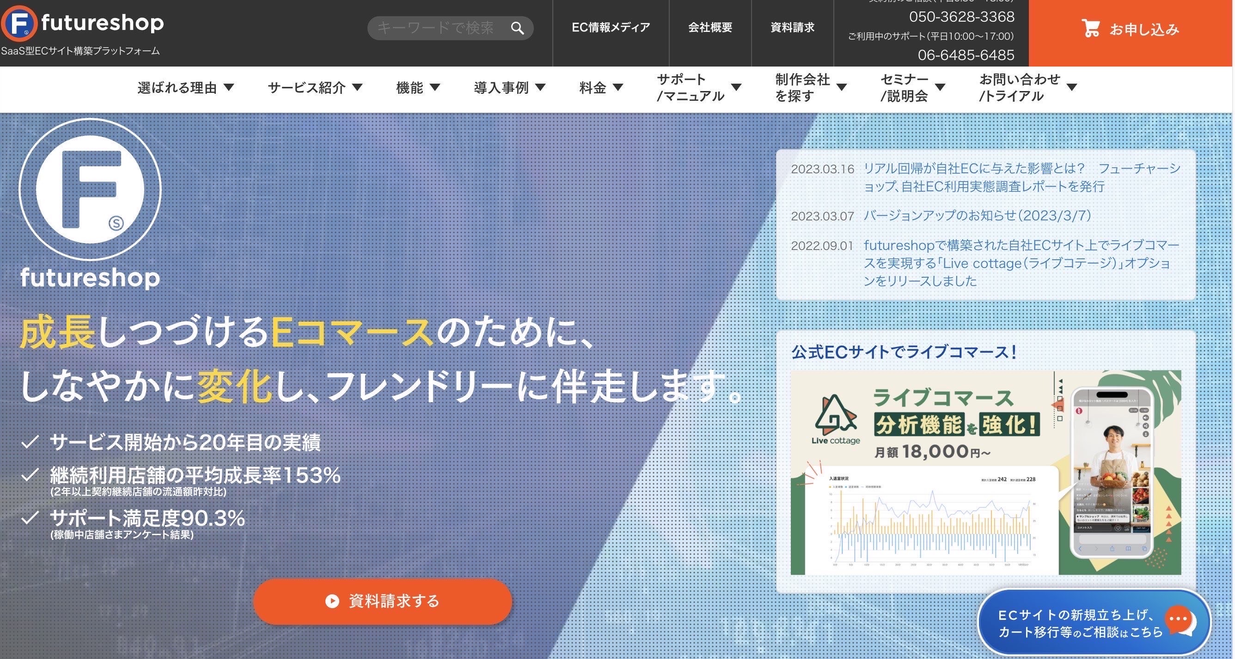Expand the 導入事例 menu arrow
The image size is (1235, 659).
(540, 87)
